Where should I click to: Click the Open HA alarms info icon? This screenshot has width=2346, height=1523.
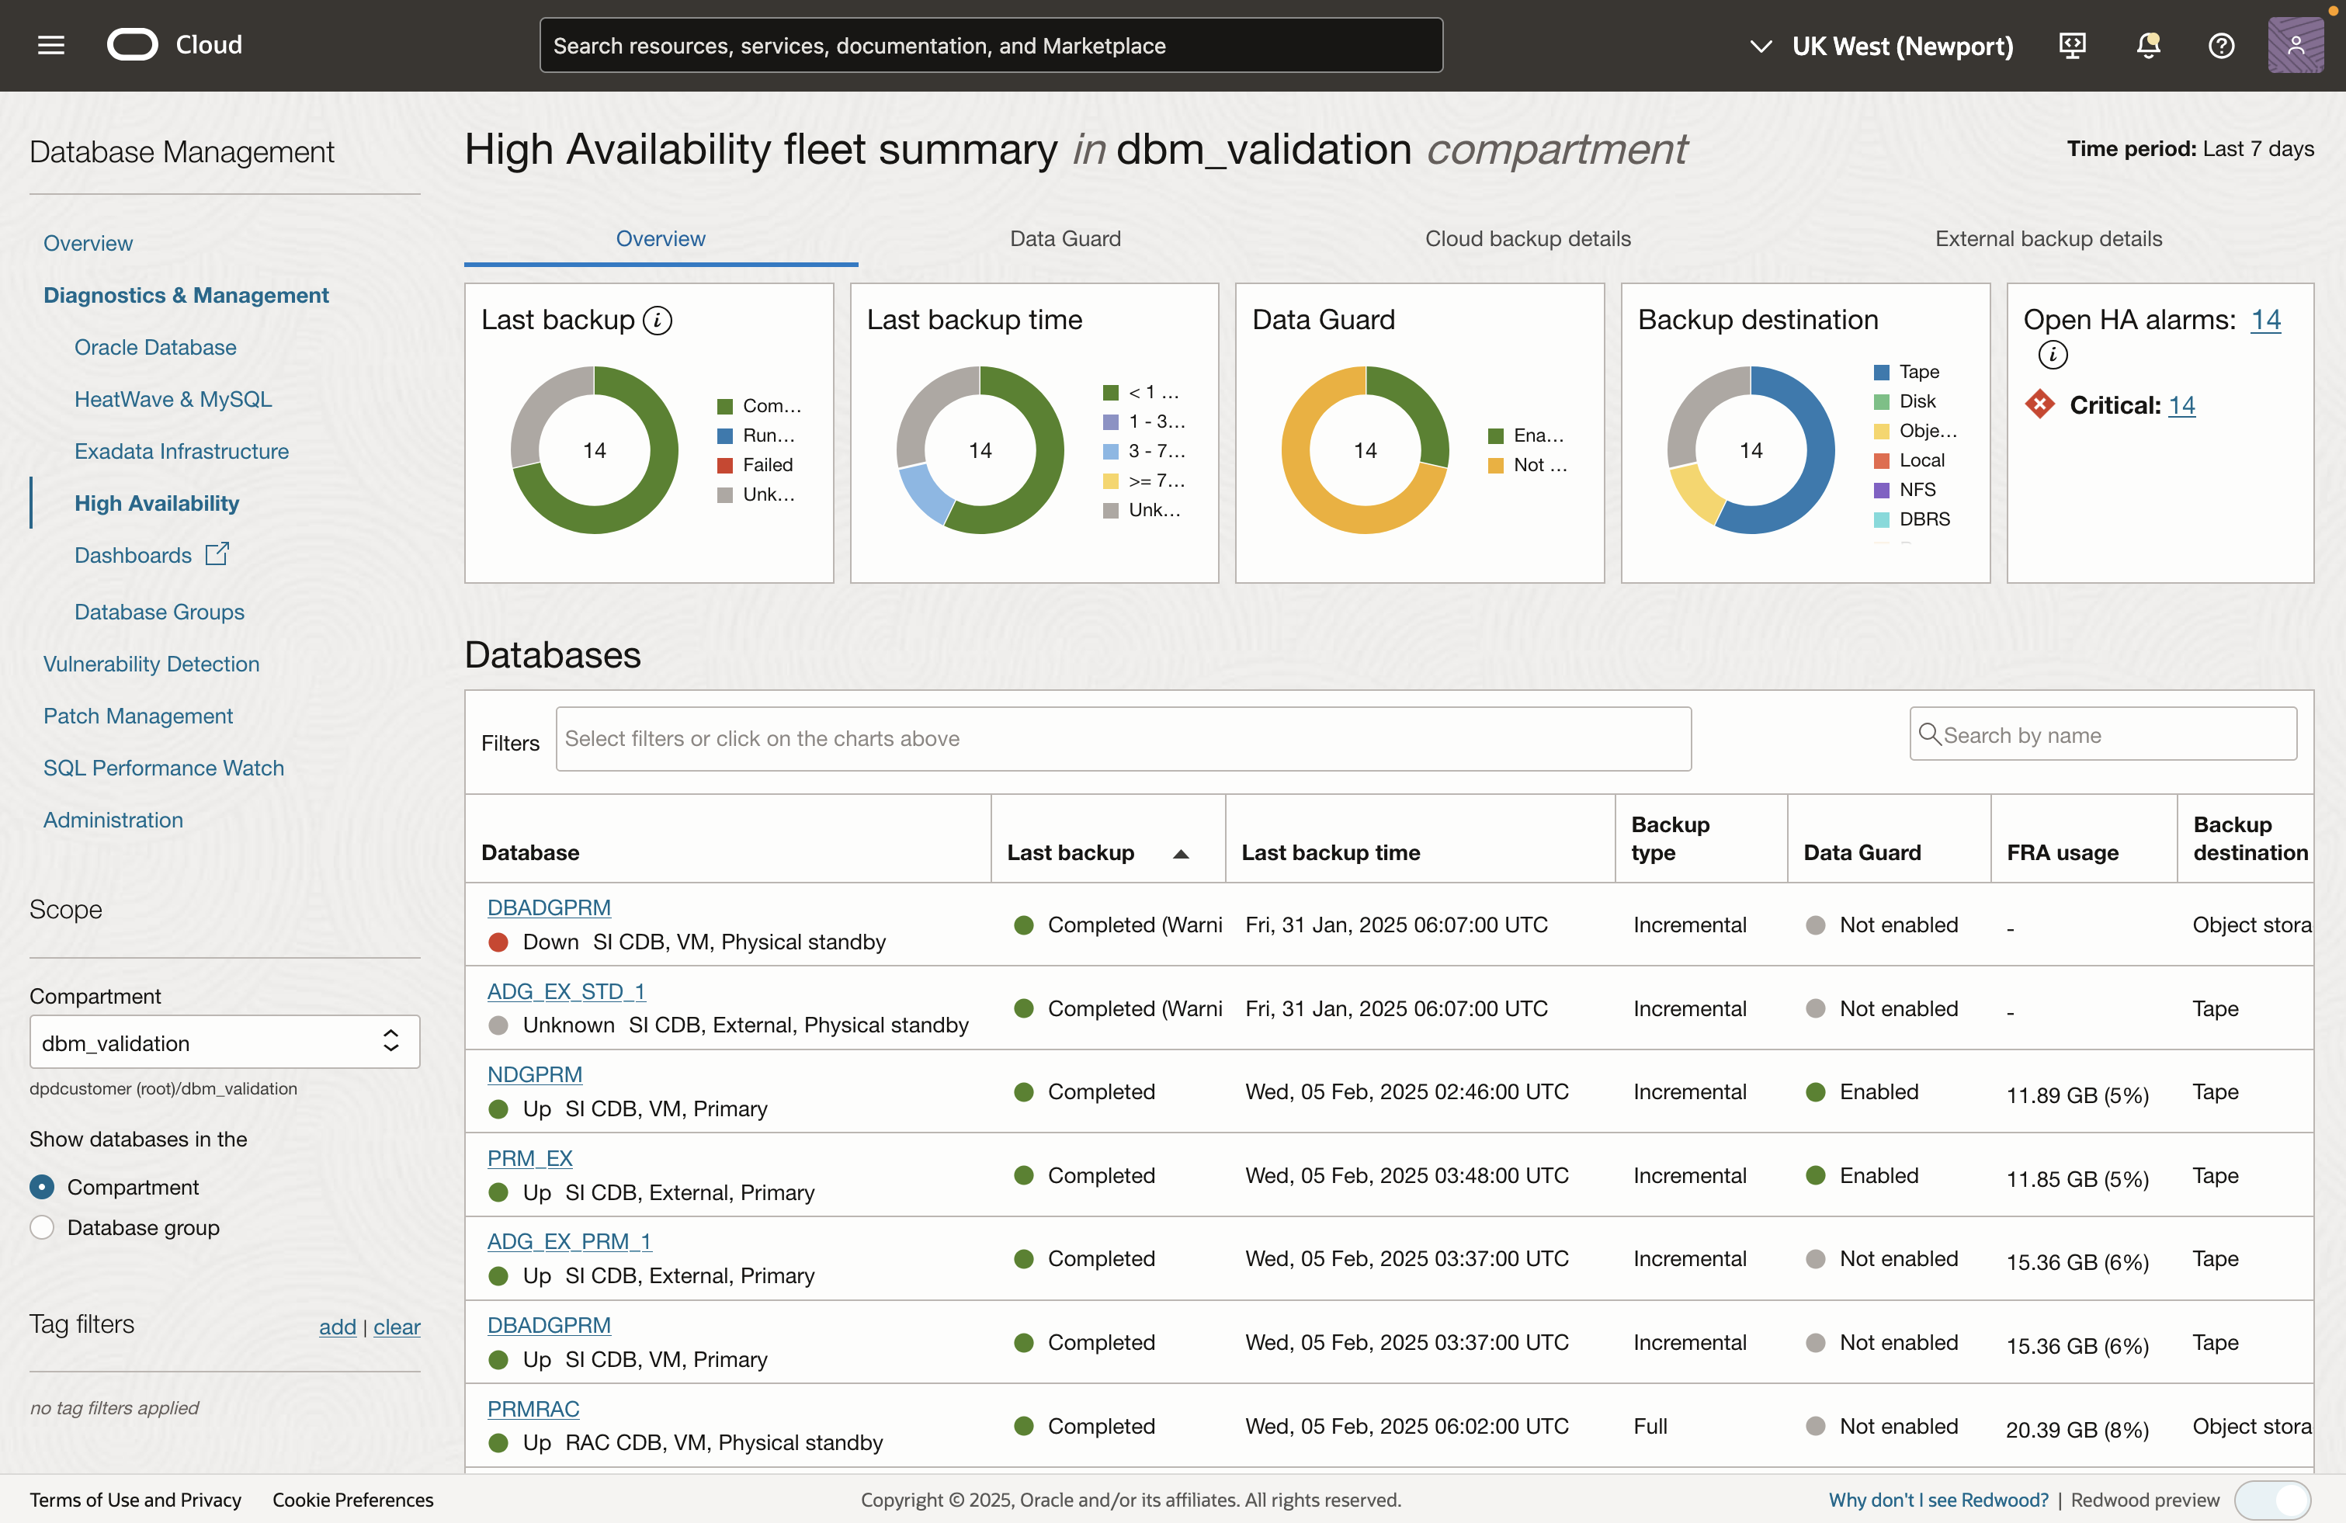click(x=2053, y=355)
